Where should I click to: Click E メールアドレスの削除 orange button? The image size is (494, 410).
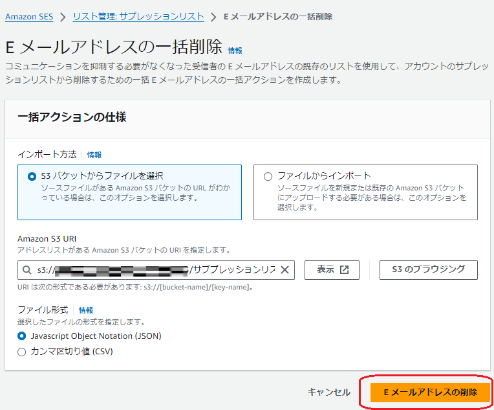pos(431,393)
